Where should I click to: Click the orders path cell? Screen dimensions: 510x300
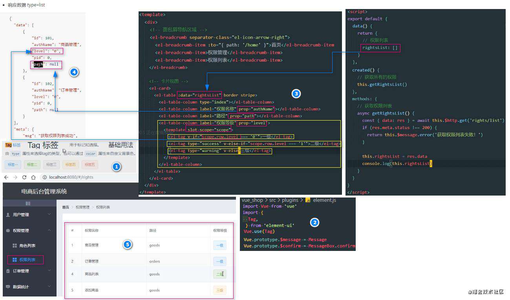pos(155,261)
